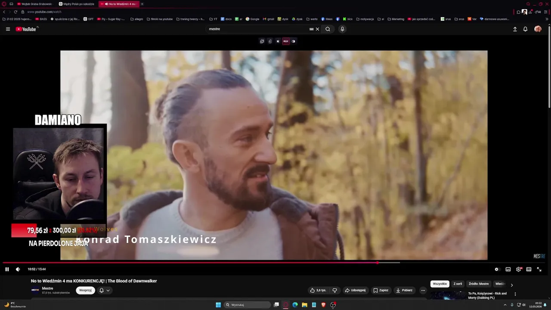The width and height of the screenshot is (551, 310).
Task: Seek on the red video progress bar
Action: tap(190, 263)
